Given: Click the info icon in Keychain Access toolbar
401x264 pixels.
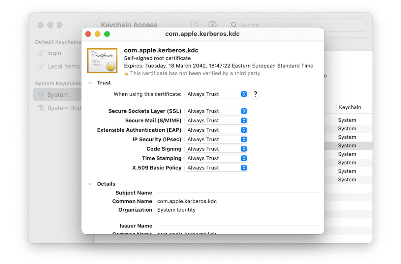Looking at the screenshot, I should [x=213, y=25].
